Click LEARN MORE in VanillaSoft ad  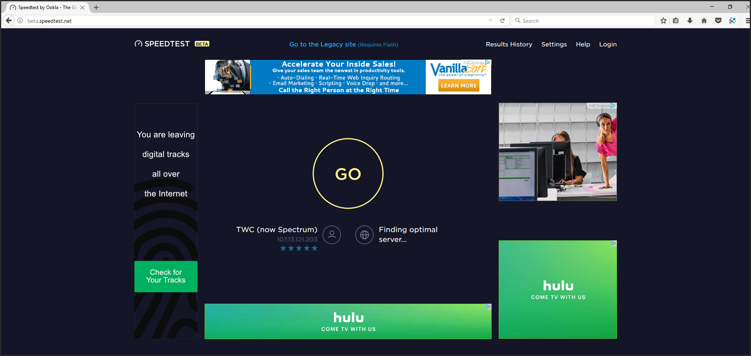click(458, 85)
